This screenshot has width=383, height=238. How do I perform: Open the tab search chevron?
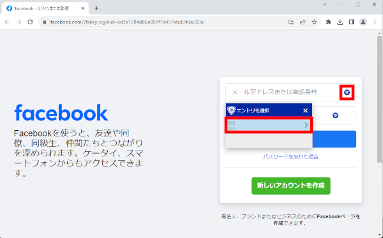(325, 4)
